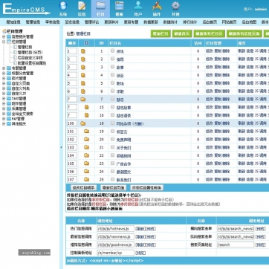
Task: Click the EmpireCMS logo
Action: [26, 9]
